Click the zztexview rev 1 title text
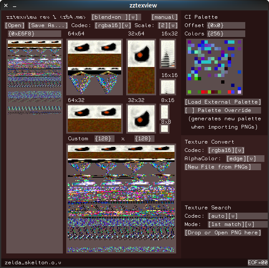This screenshot has height=268, width=269. (46, 17)
